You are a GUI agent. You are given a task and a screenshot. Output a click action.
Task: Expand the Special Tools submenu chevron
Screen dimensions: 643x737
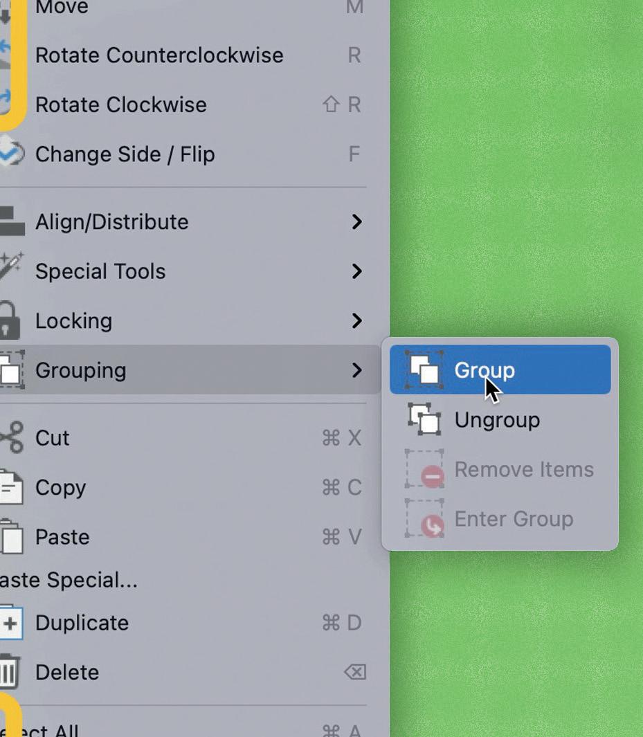tap(356, 271)
